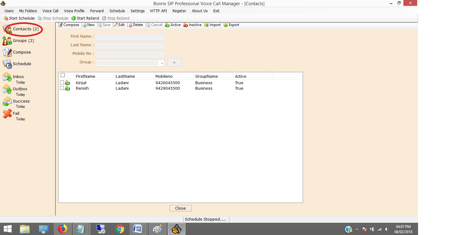Click Compose in contacts toolbar

[x=69, y=25]
